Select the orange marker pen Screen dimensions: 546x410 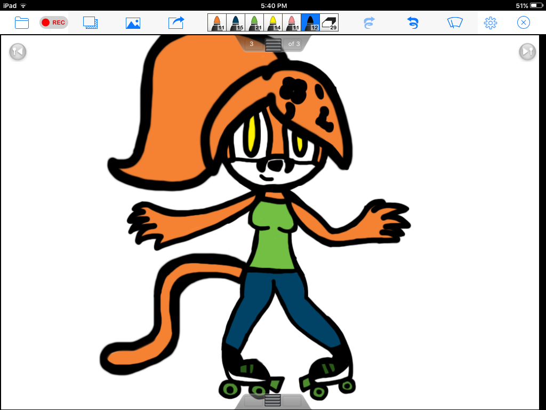(217, 22)
